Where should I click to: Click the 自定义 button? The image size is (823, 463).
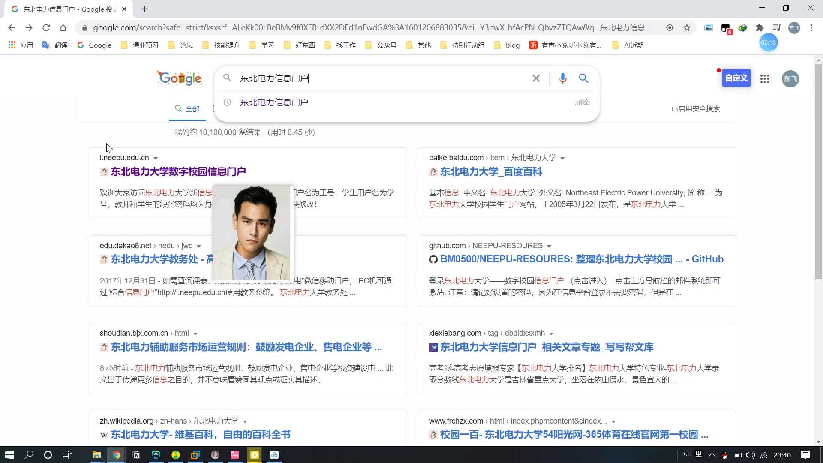point(736,78)
